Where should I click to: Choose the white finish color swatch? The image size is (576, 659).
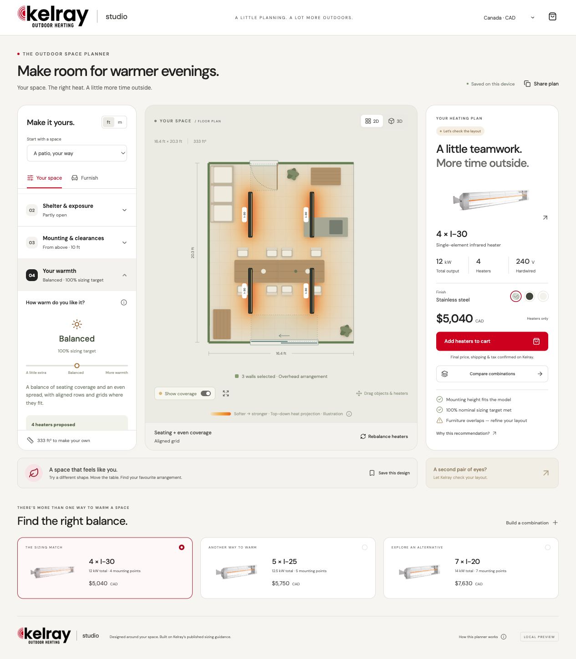(543, 297)
